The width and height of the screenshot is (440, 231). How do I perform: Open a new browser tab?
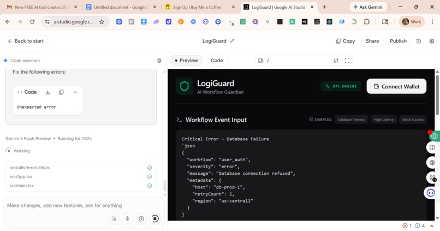coord(324,7)
